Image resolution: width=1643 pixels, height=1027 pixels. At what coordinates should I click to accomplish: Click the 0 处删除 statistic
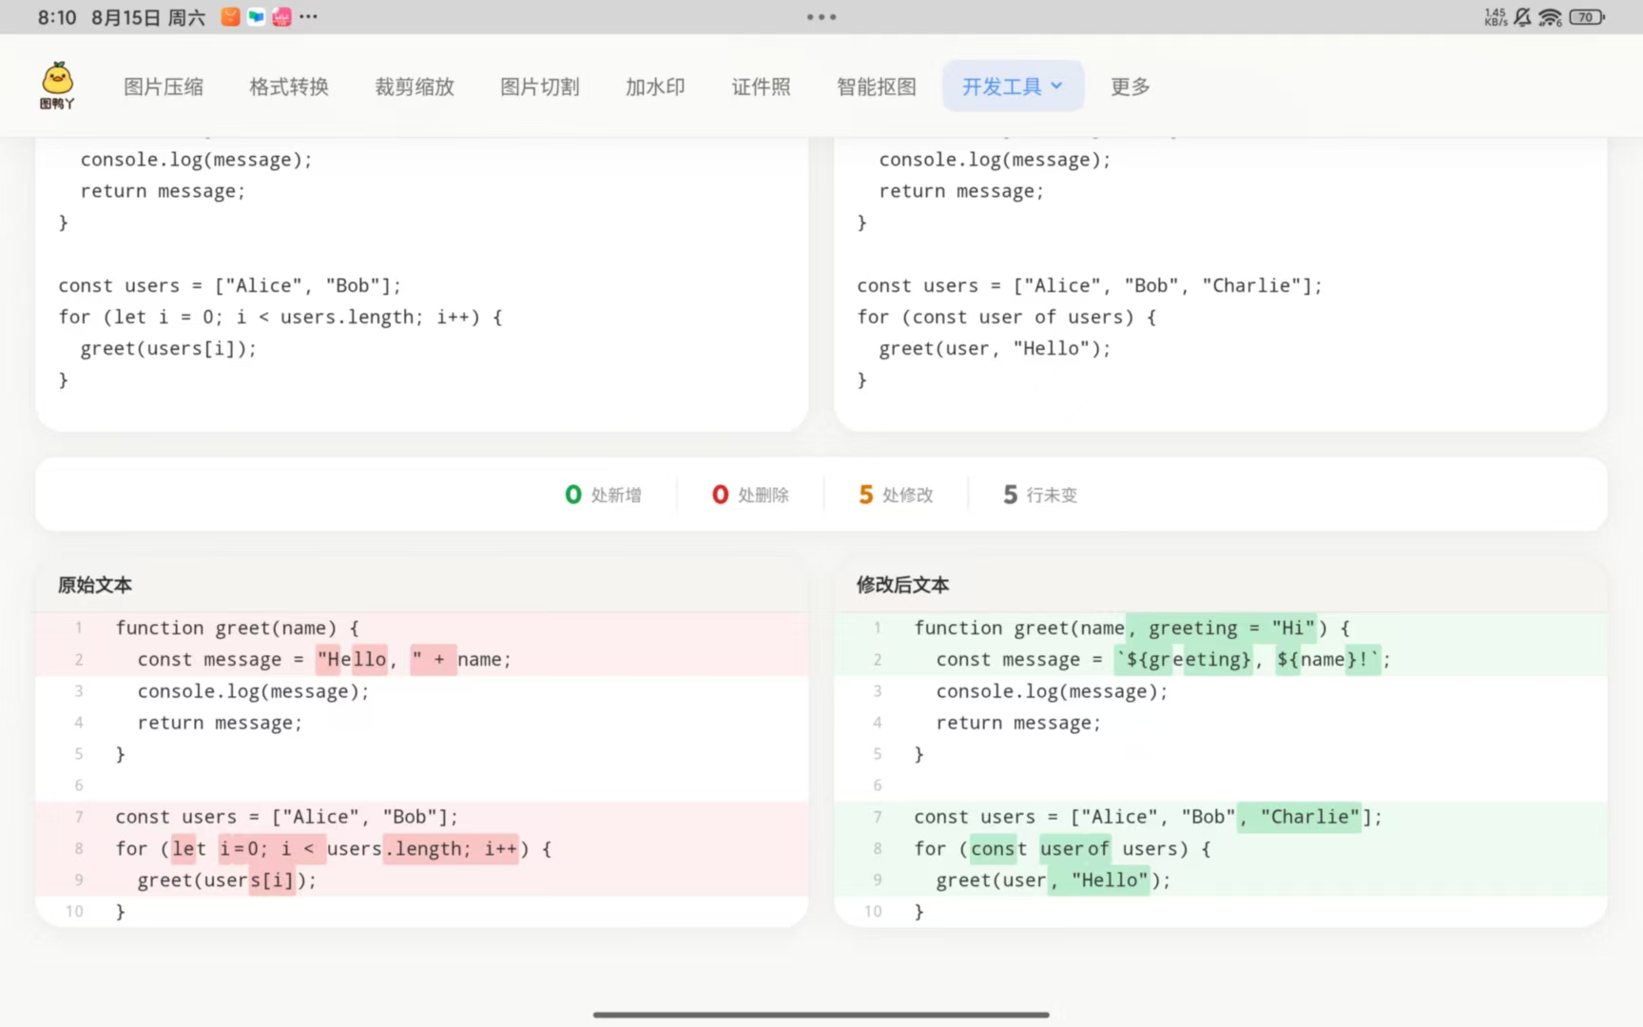pyautogui.click(x=750, y=494)
